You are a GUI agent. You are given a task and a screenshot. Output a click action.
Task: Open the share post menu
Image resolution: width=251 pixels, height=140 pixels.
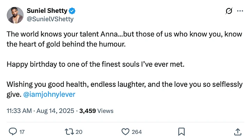pyautogui.click(x=238, y=132)
